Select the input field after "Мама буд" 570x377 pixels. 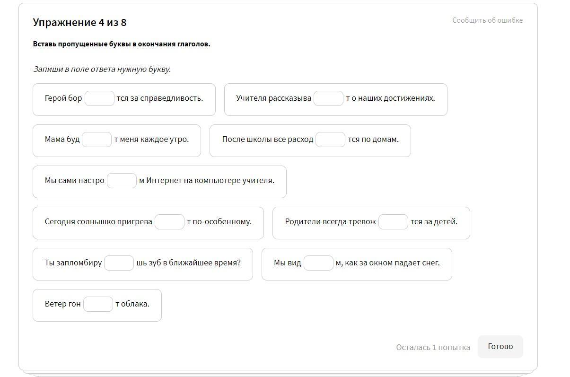pos(96,140)
